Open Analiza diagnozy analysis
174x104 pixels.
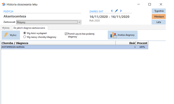pos(123,35)
